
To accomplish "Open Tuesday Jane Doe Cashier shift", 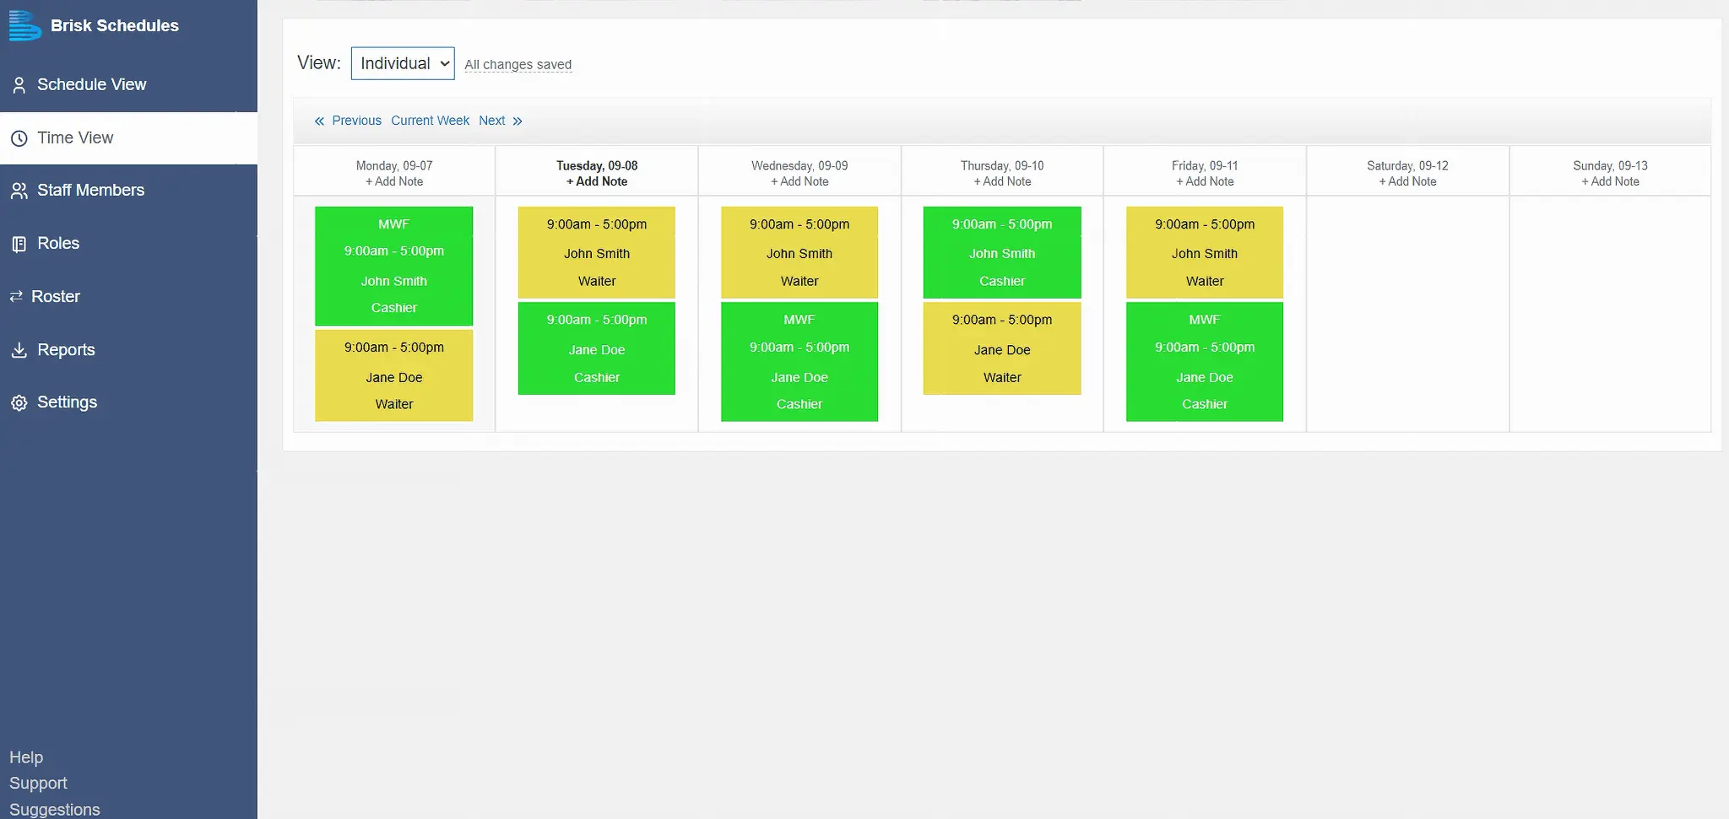I will 597,348.
